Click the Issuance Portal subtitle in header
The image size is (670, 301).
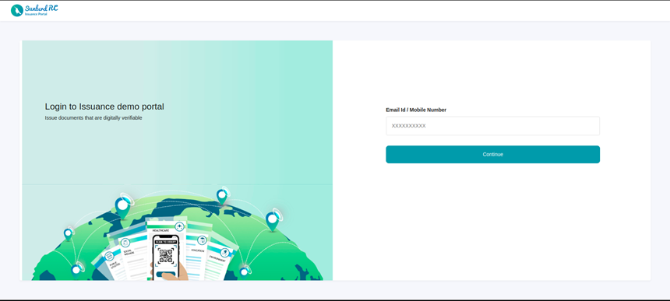[x=36, y=14]
